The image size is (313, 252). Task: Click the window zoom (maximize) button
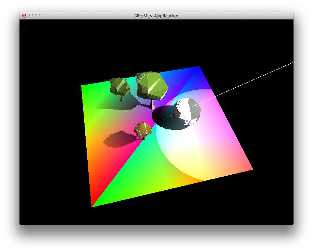38,16
